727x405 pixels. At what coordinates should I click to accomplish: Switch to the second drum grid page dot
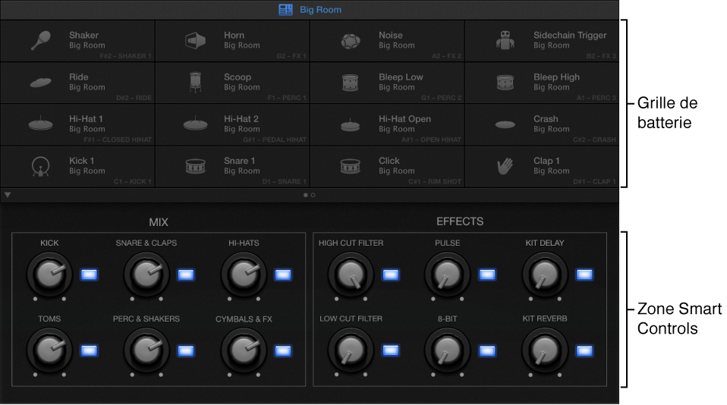[x=313, y=195]
